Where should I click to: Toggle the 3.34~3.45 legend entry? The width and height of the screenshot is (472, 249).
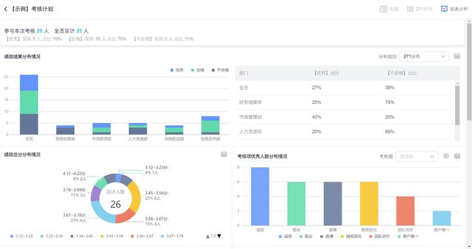click(x=81, y=236)
